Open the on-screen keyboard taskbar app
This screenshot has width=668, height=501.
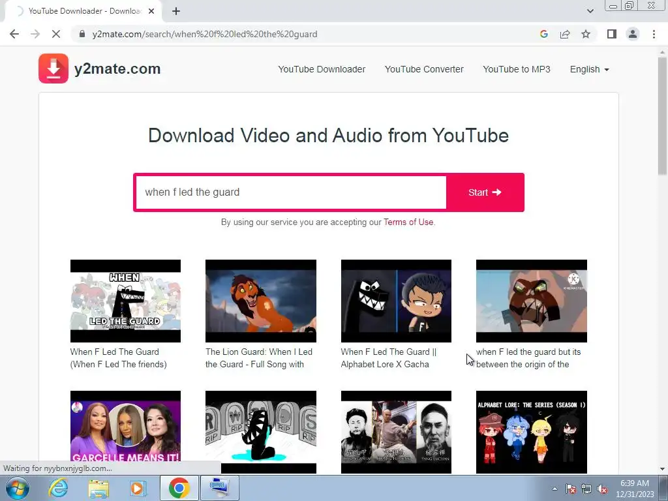(219, 488)
